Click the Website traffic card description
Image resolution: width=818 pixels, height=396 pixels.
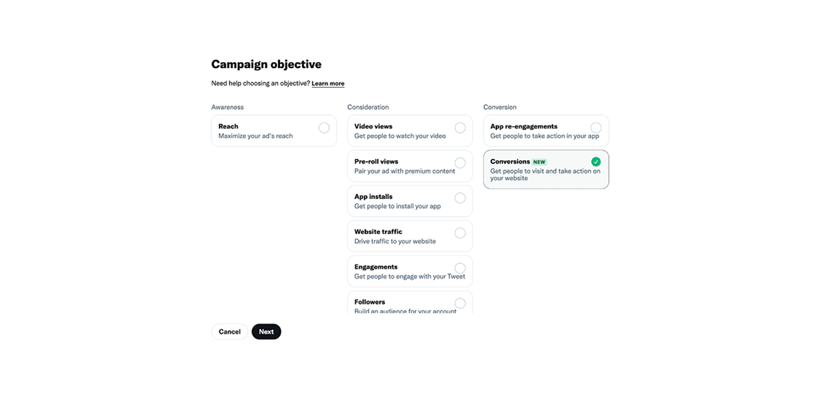pos(395,241)
